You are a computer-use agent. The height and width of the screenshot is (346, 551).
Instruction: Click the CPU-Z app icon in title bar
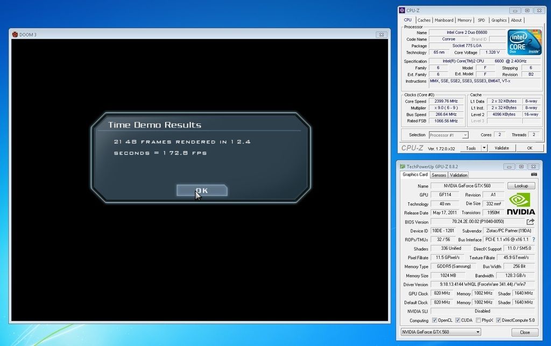point(402,11)
